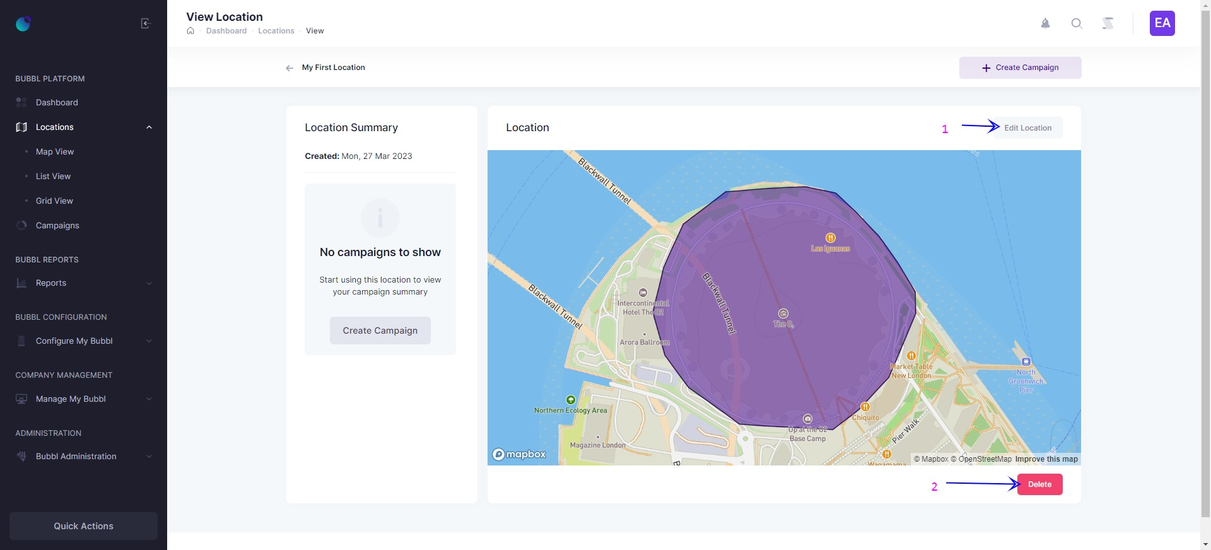Delete this location

point(1039,484)
